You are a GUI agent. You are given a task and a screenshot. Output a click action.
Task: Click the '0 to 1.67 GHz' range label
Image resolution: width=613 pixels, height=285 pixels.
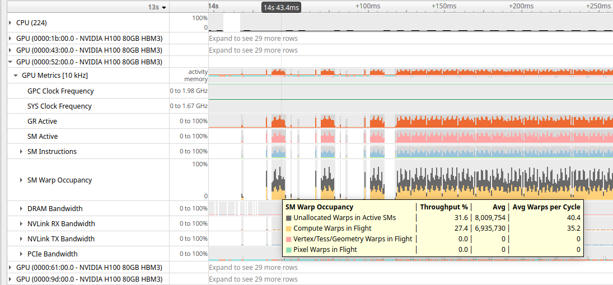189,106
